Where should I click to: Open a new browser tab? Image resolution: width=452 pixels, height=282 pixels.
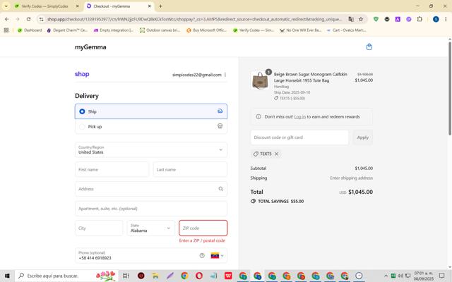(160, 6)
